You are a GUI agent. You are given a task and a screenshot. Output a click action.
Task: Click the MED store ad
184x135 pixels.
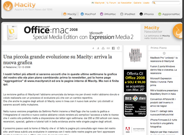(135, 106)
